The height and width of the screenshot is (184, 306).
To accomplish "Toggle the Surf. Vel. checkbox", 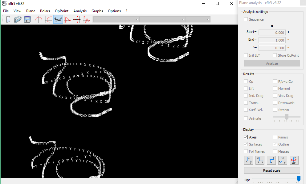I will point(246,110).
